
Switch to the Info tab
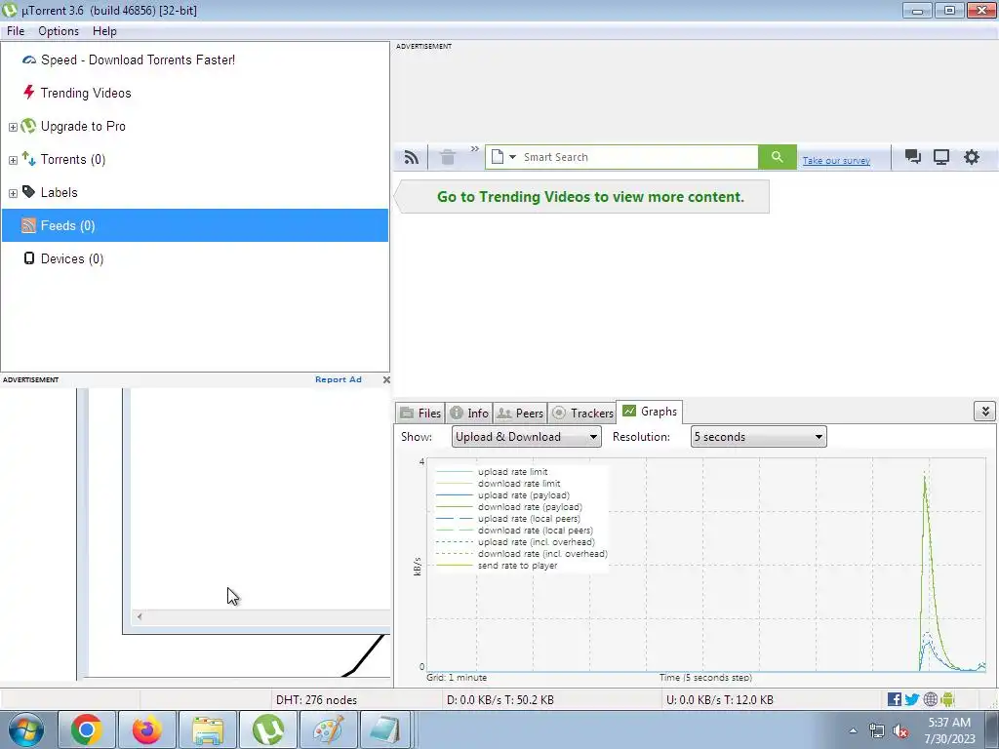pyautogui.click(x=469, y=414)
